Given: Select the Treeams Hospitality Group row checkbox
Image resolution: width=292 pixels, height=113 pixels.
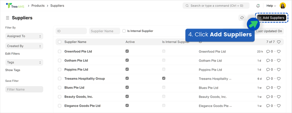Looking at the screenshot, I should tap(60, 79).
